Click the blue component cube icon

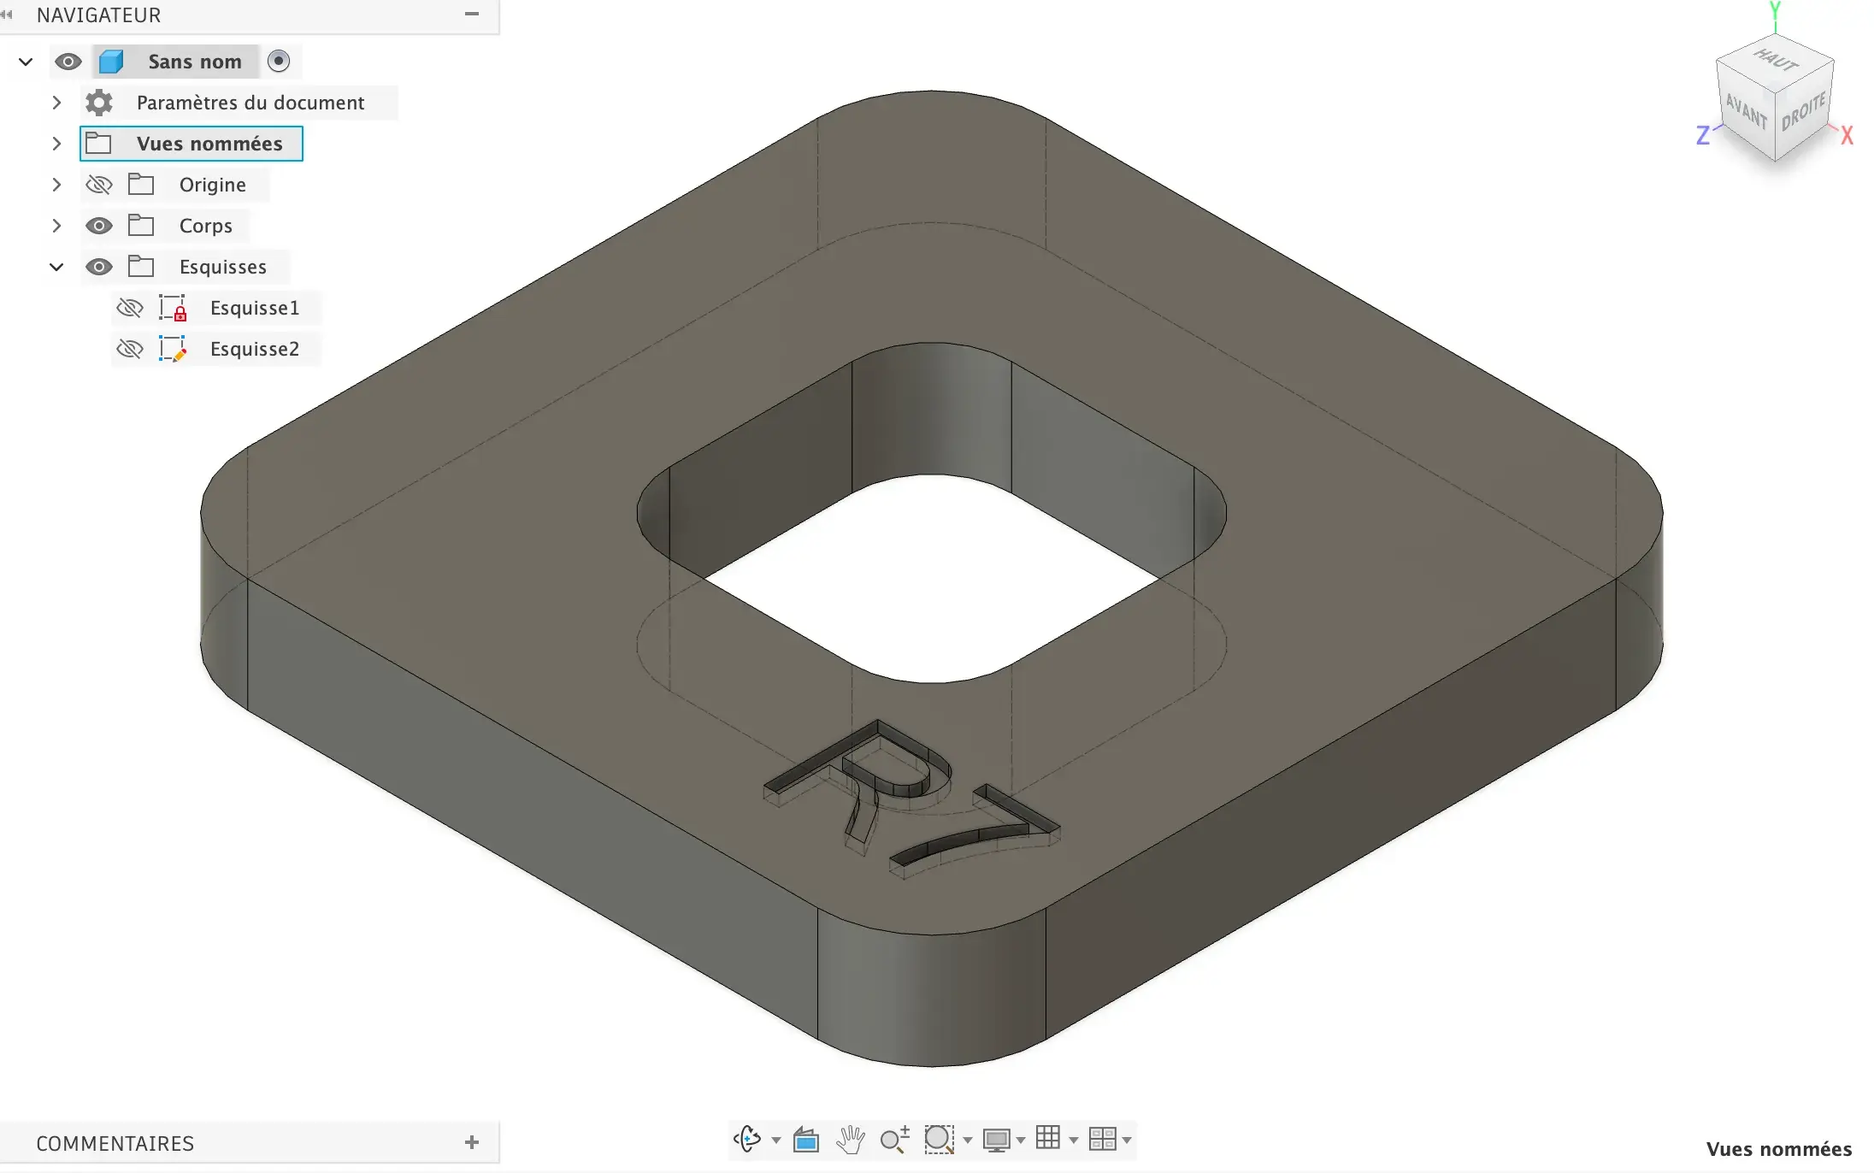pyautogui.click(x=112, y=62)
